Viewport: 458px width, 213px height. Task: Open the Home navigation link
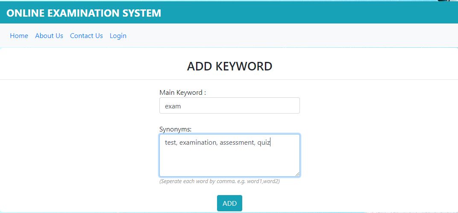19,35
